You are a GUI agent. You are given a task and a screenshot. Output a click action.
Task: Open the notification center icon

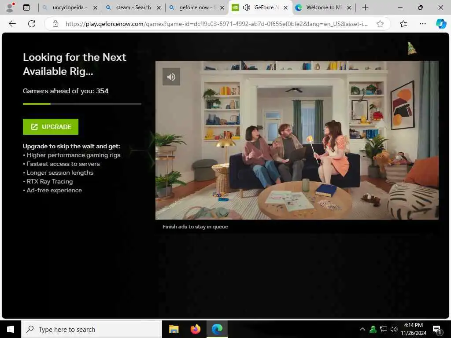(437, 329)
